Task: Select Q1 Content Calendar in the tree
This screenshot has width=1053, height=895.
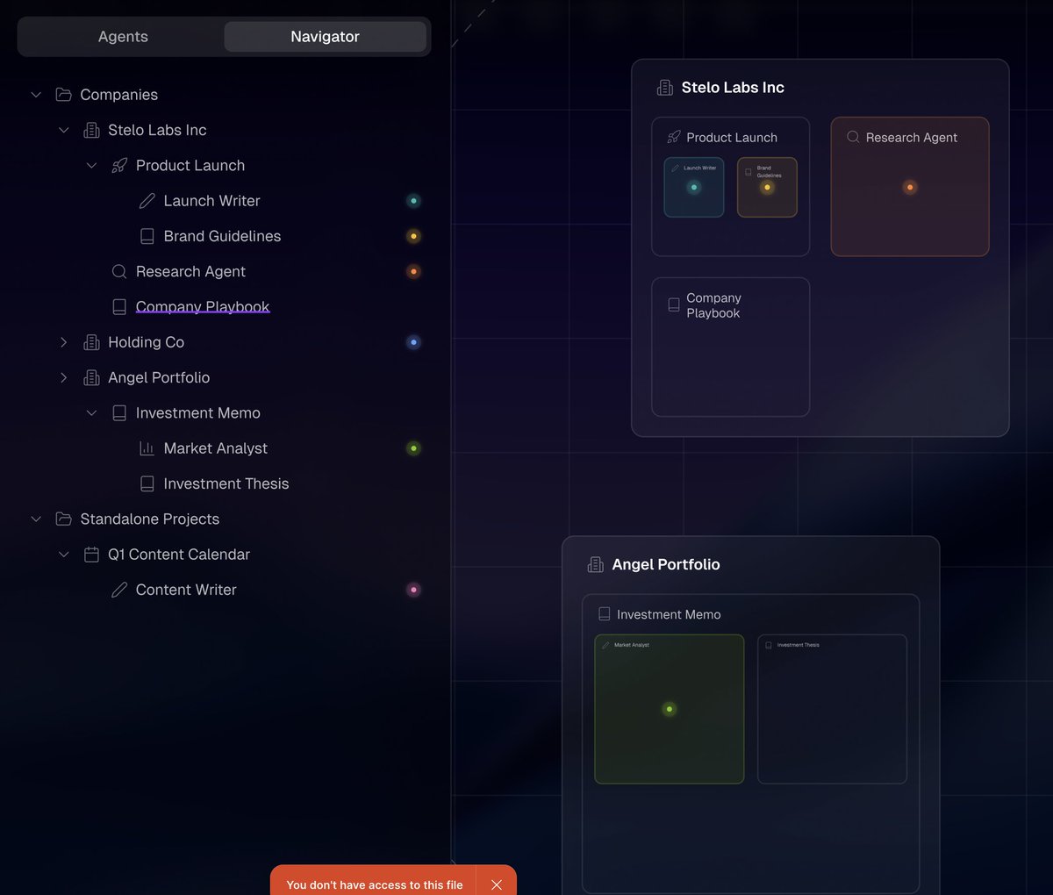Action: [178, 555]
